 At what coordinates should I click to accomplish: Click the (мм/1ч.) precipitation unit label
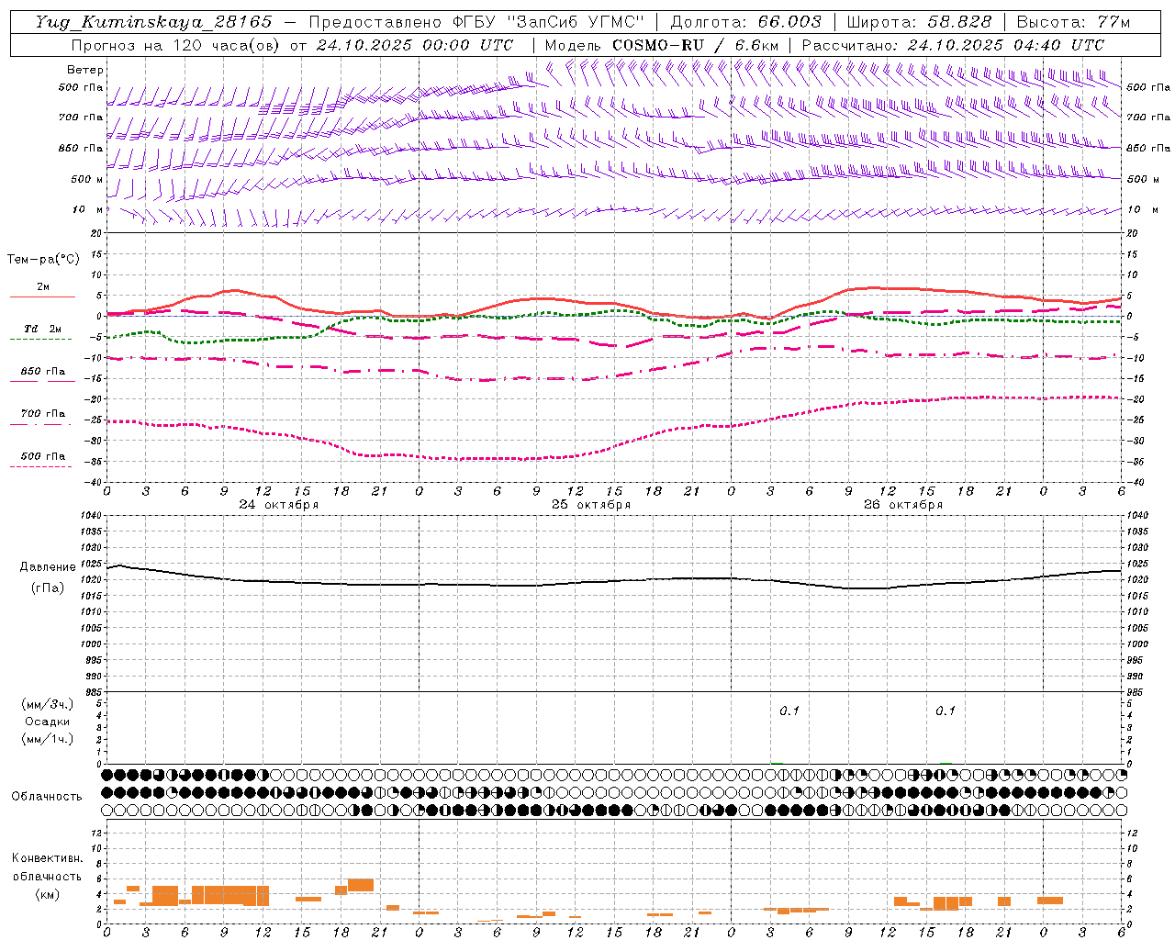[x=48, y=739]
